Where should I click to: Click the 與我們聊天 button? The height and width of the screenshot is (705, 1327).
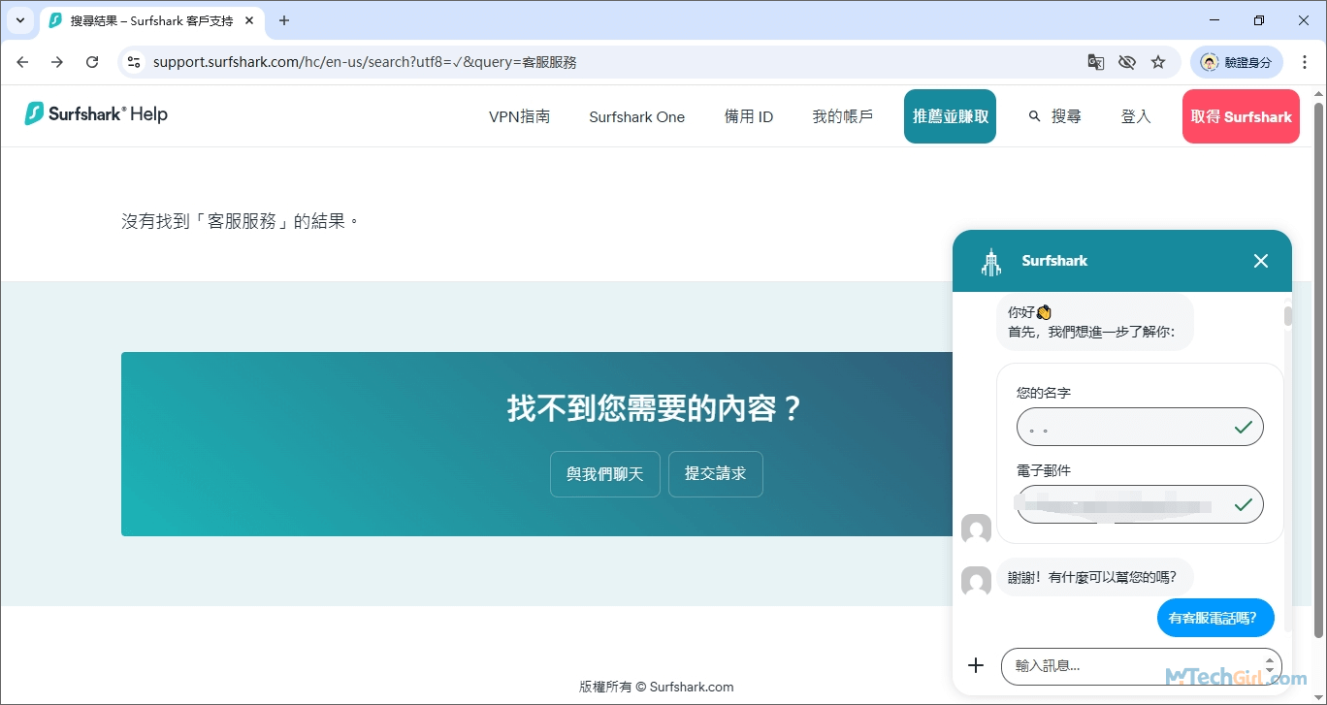pyautogui.click(x=604, y=474)
